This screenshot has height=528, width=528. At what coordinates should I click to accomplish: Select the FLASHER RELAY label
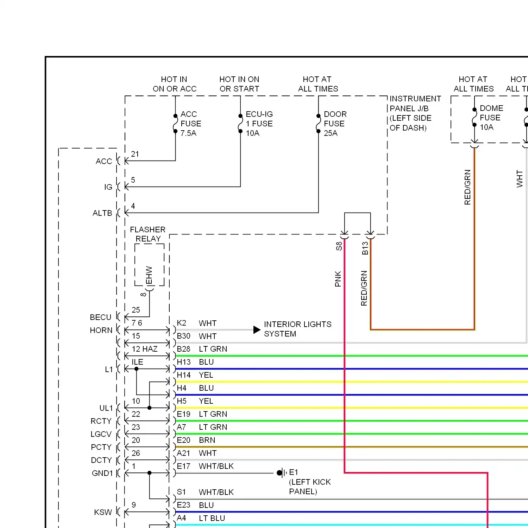click(x=148, y=234)
